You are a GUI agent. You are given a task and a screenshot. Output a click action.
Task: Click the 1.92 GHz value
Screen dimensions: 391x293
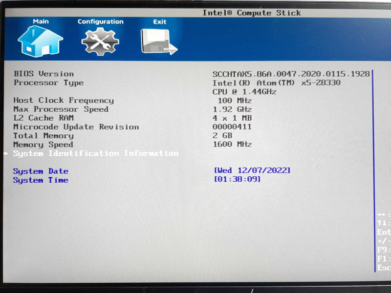click(x=232, y=109)
